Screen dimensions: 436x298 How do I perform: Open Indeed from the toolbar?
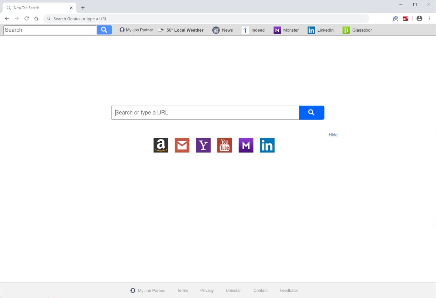point(253,30)
